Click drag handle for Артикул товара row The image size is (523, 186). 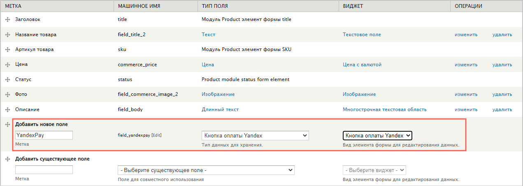coord(7,50)
